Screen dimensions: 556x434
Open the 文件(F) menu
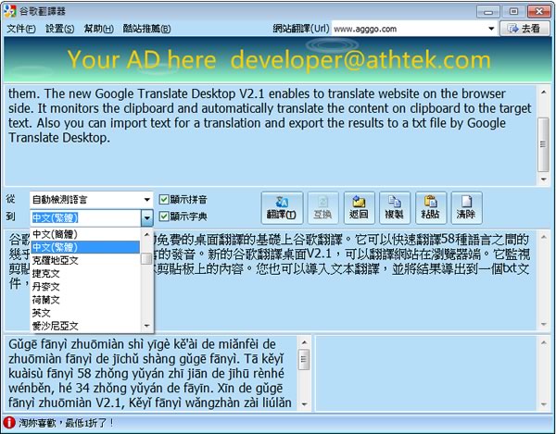point(21,29)
